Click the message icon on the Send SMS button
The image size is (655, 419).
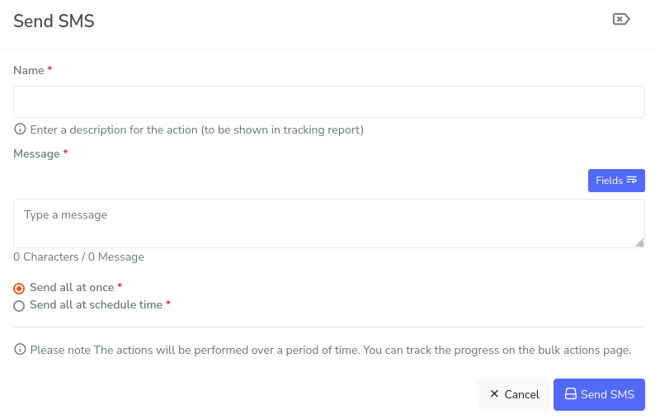point(570,394)
